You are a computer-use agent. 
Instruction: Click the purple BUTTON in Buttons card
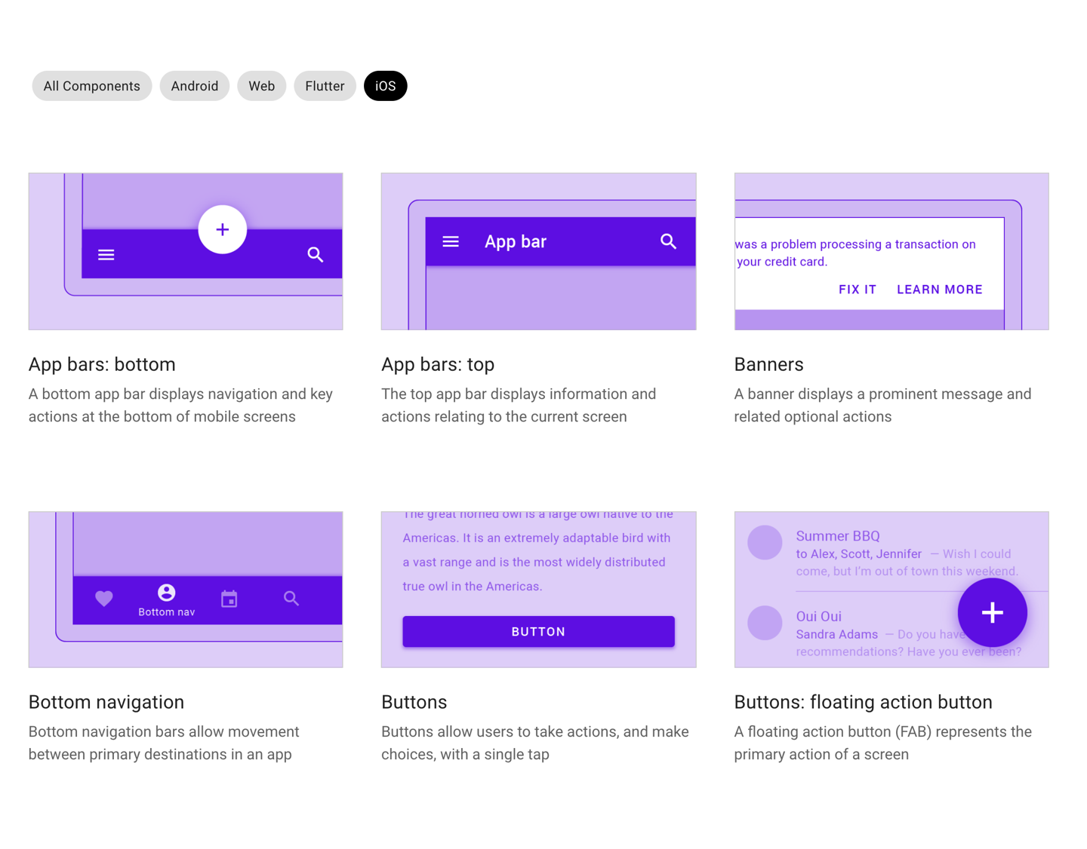[538, 632]
